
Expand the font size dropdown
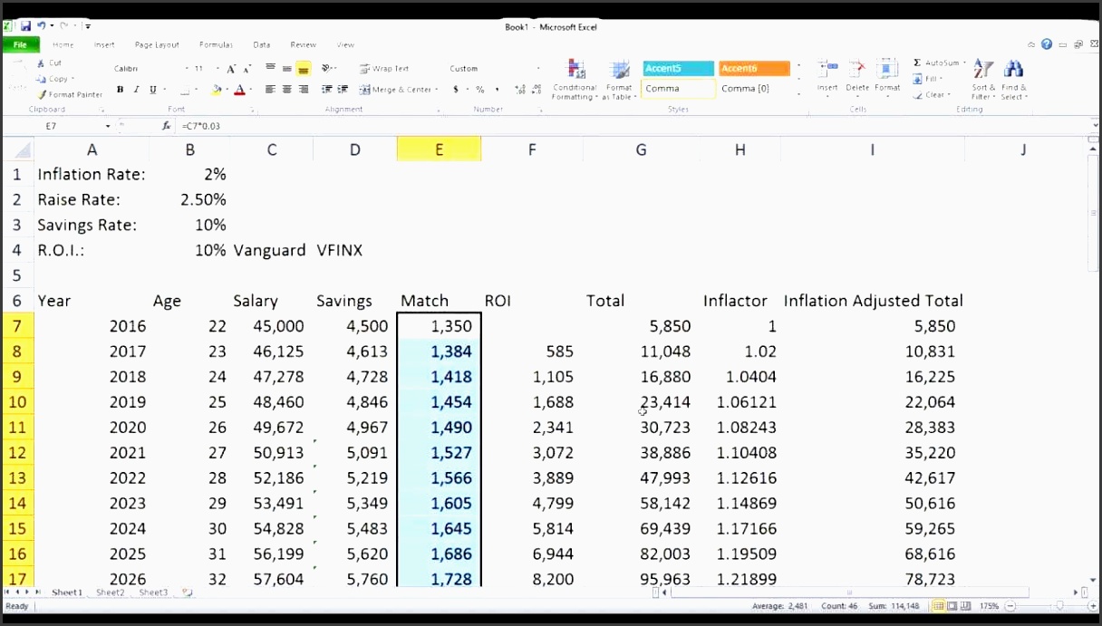point(217,69)
